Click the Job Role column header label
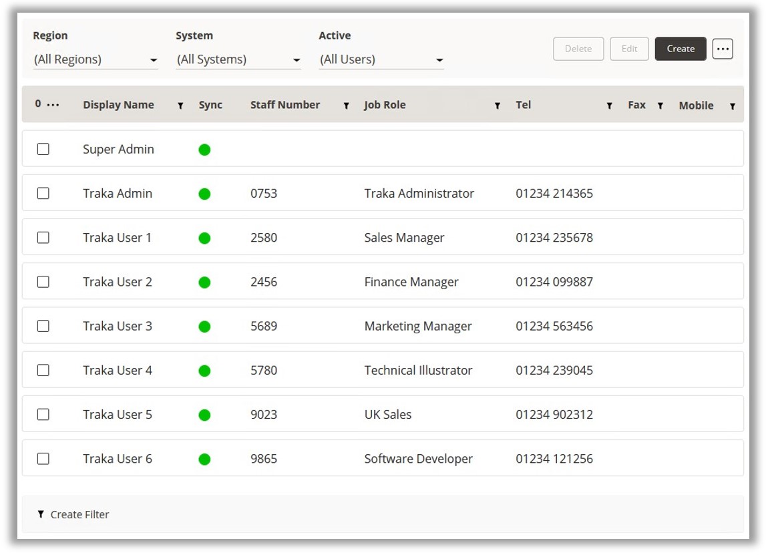 point(385,105)
